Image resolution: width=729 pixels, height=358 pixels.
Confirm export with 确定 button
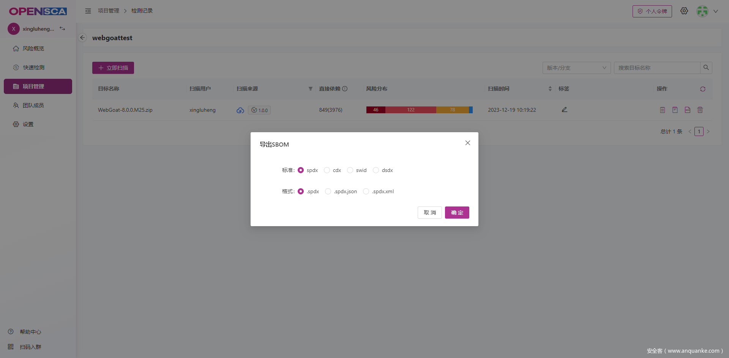457,213
